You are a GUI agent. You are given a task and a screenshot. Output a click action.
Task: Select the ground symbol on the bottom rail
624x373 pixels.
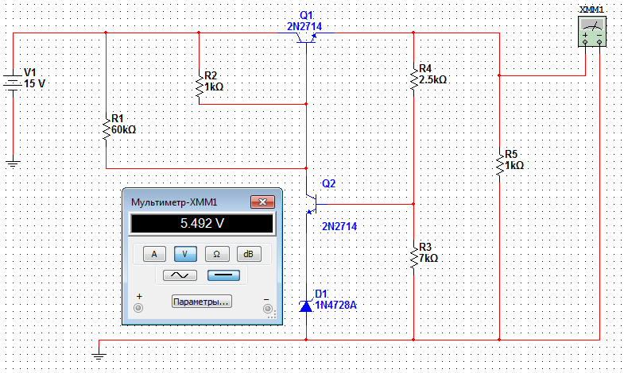pos(99,356)
